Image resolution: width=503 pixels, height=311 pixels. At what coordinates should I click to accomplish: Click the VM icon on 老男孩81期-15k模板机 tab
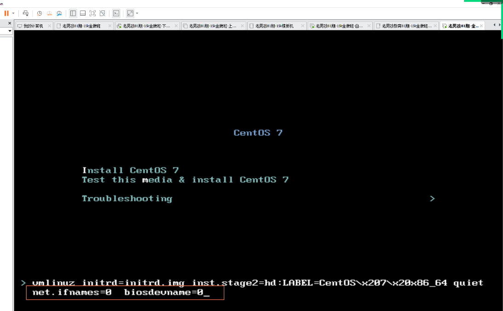click(x=252, y=26)
